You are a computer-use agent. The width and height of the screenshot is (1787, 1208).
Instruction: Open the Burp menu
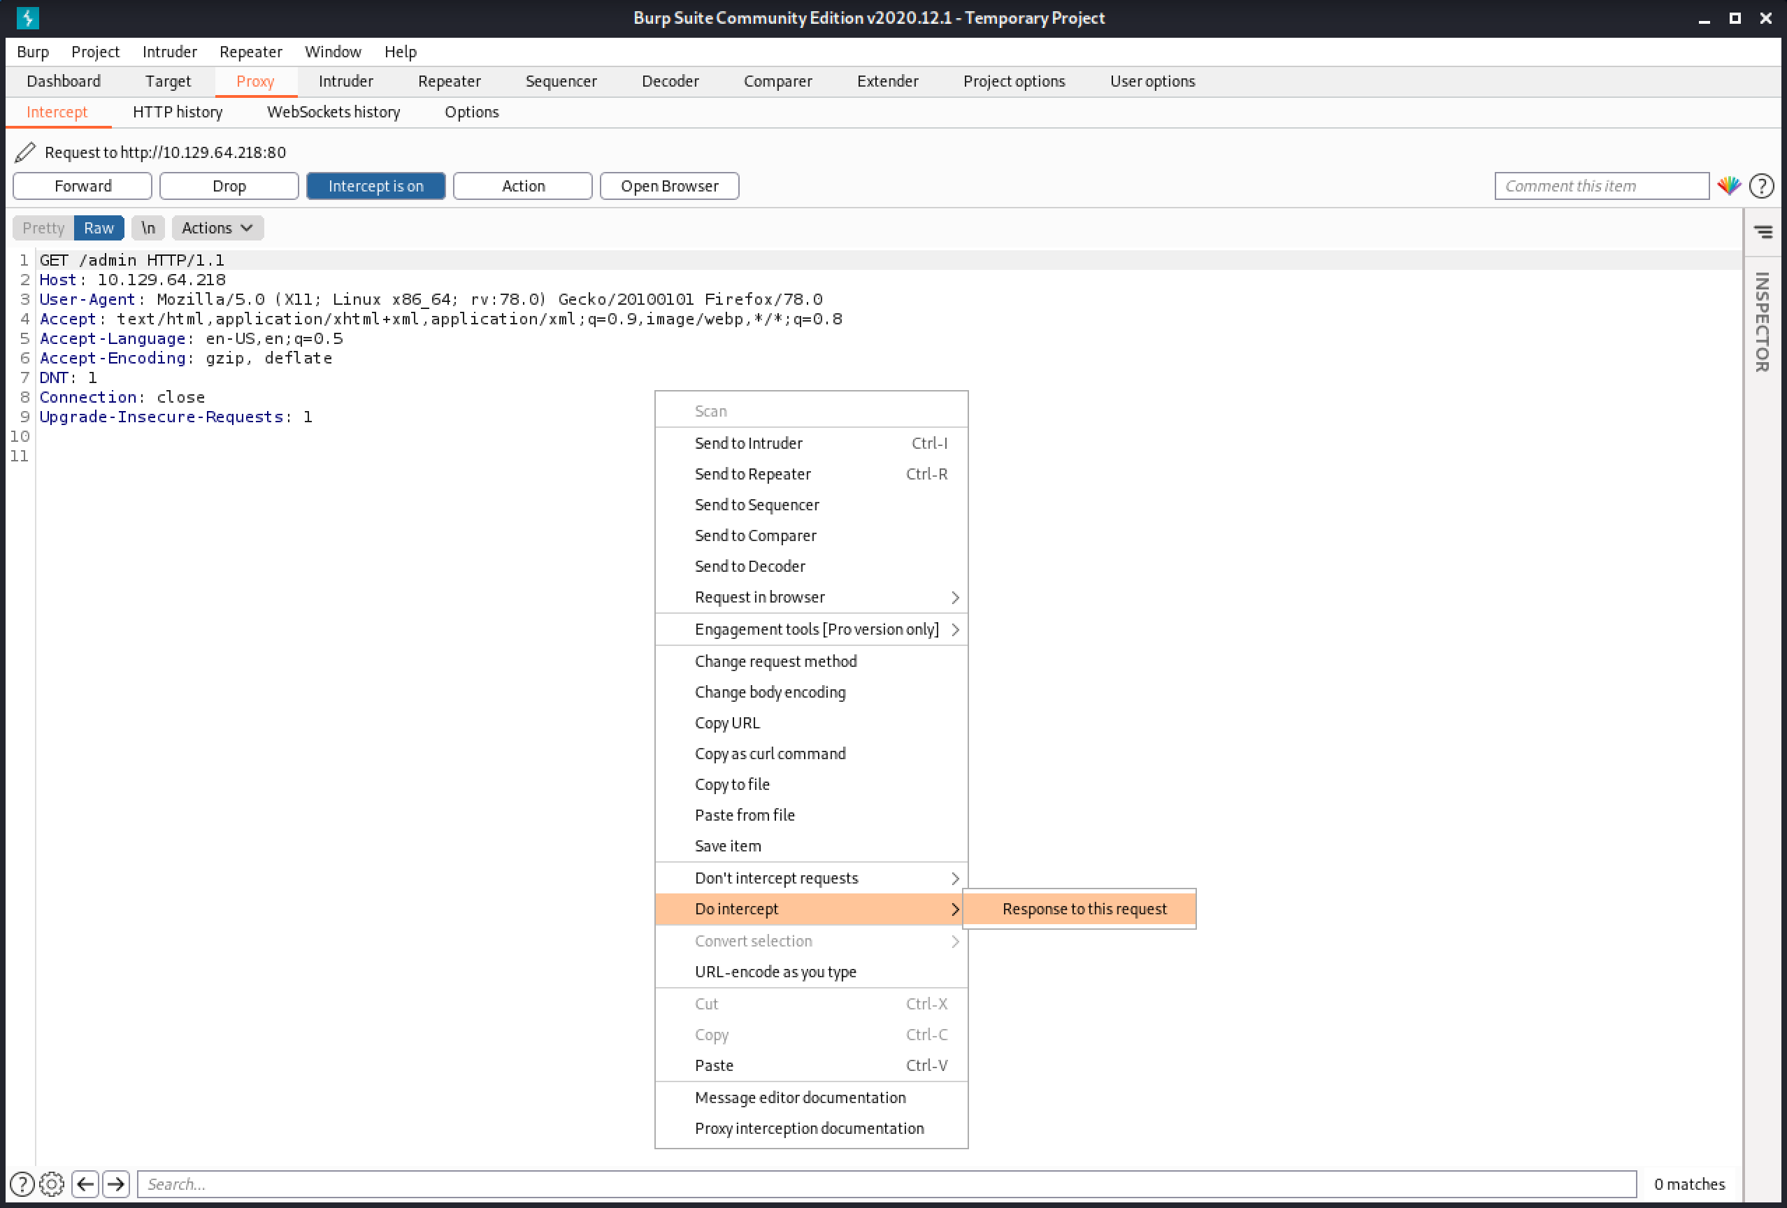[32, 52]
